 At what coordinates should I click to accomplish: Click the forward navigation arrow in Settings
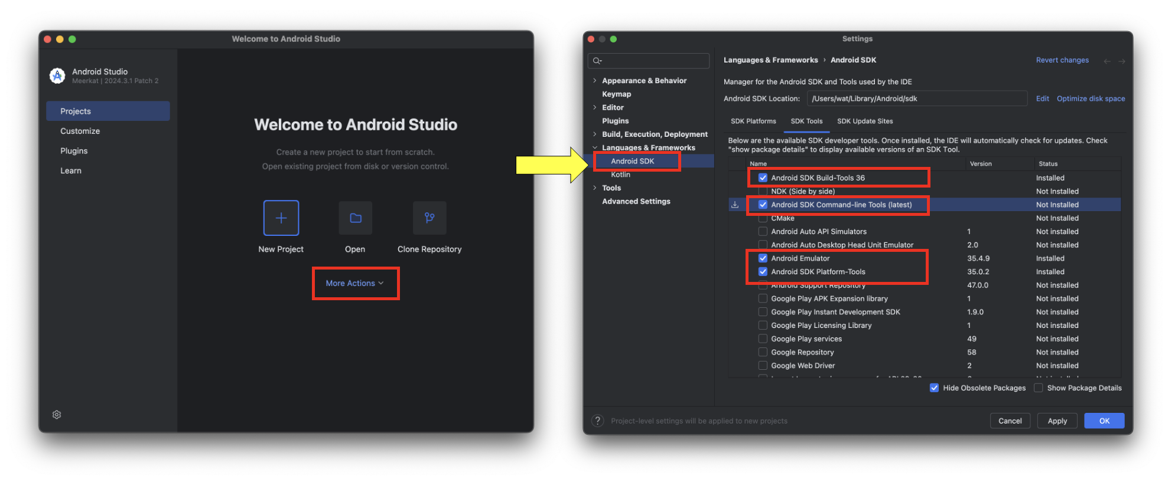pos(1121,61)
